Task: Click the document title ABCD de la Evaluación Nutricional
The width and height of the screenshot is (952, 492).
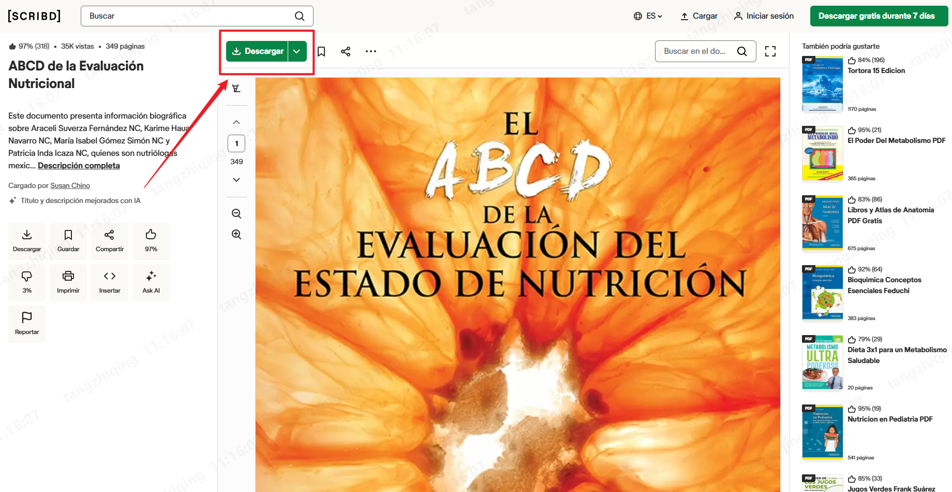Action: coord(76,75)
